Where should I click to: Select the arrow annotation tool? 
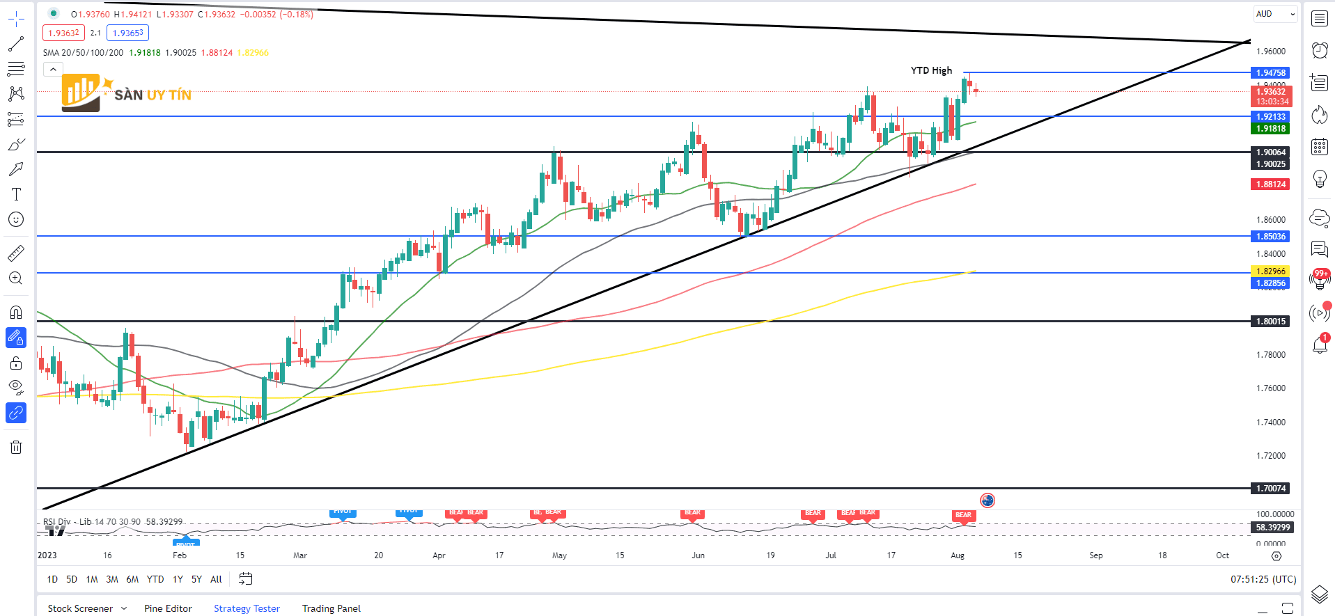tap(16, 169)
